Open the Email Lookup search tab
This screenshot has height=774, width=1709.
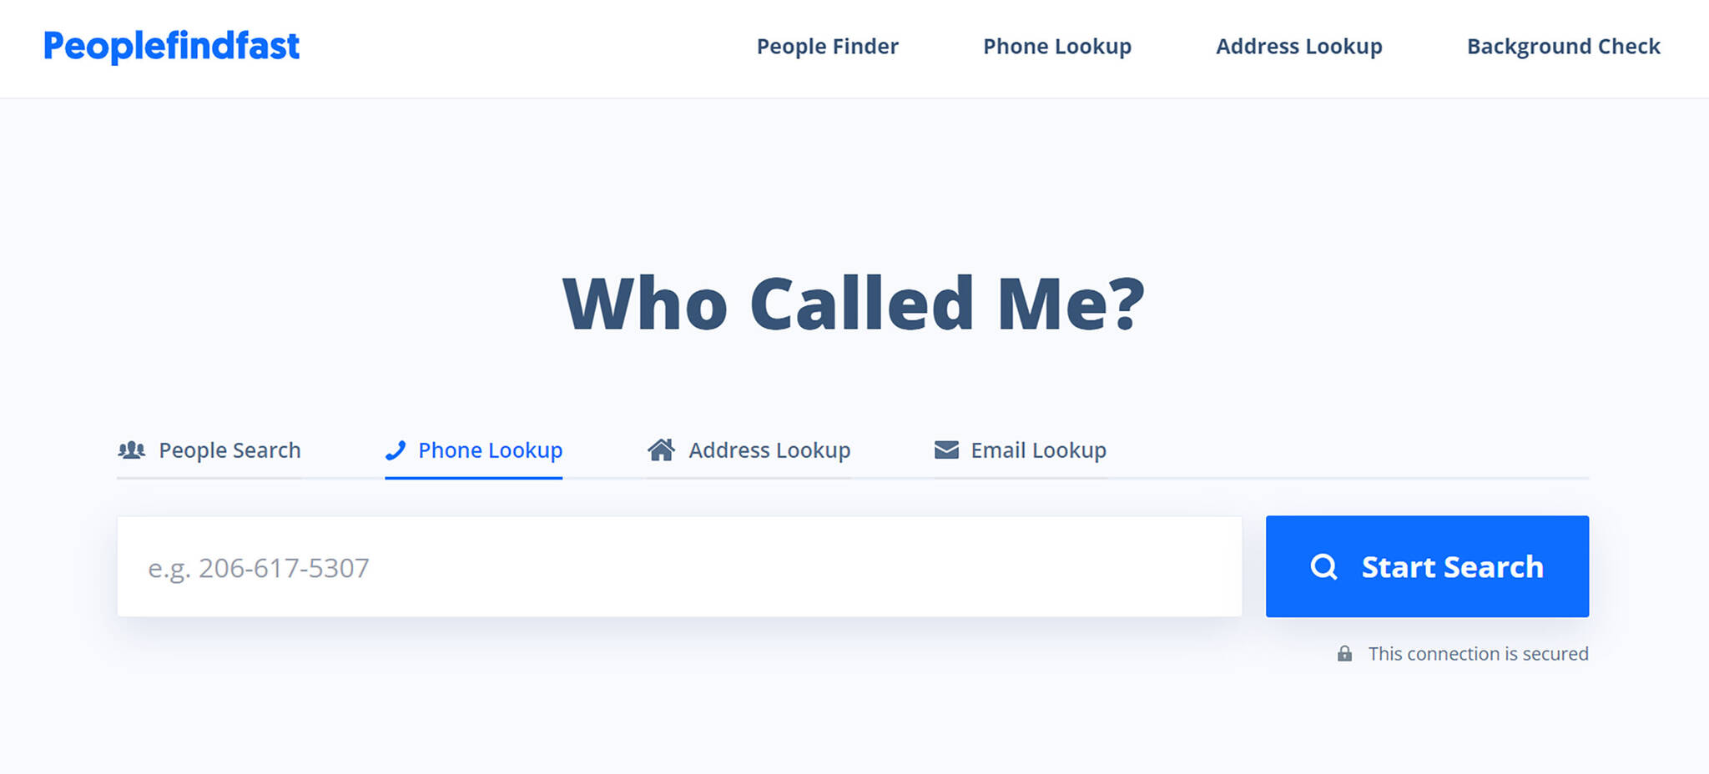1020,450
